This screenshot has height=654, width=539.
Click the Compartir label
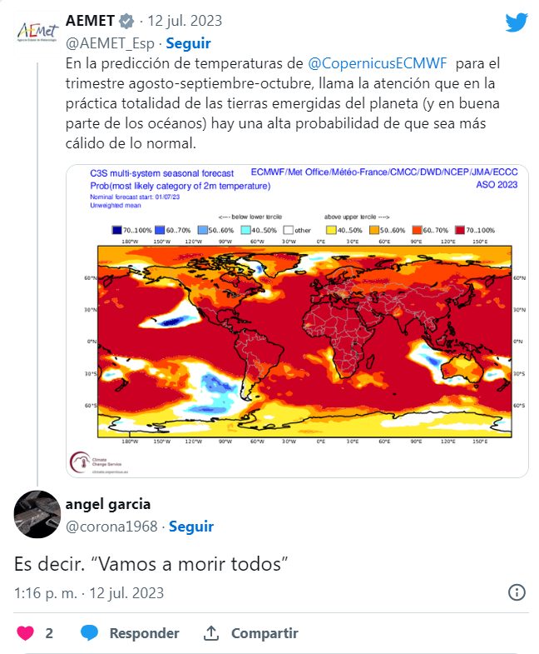[265, 633]
